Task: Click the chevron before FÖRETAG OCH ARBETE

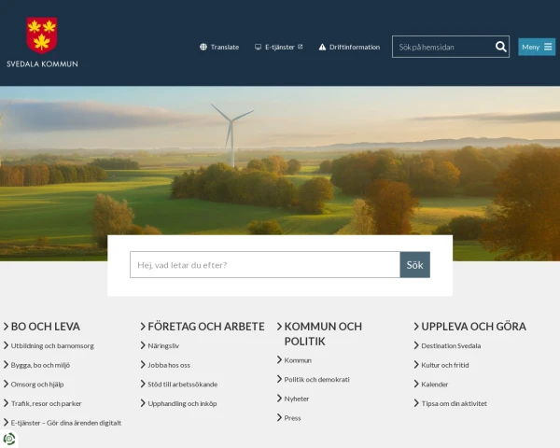Action: pos(143,326)
